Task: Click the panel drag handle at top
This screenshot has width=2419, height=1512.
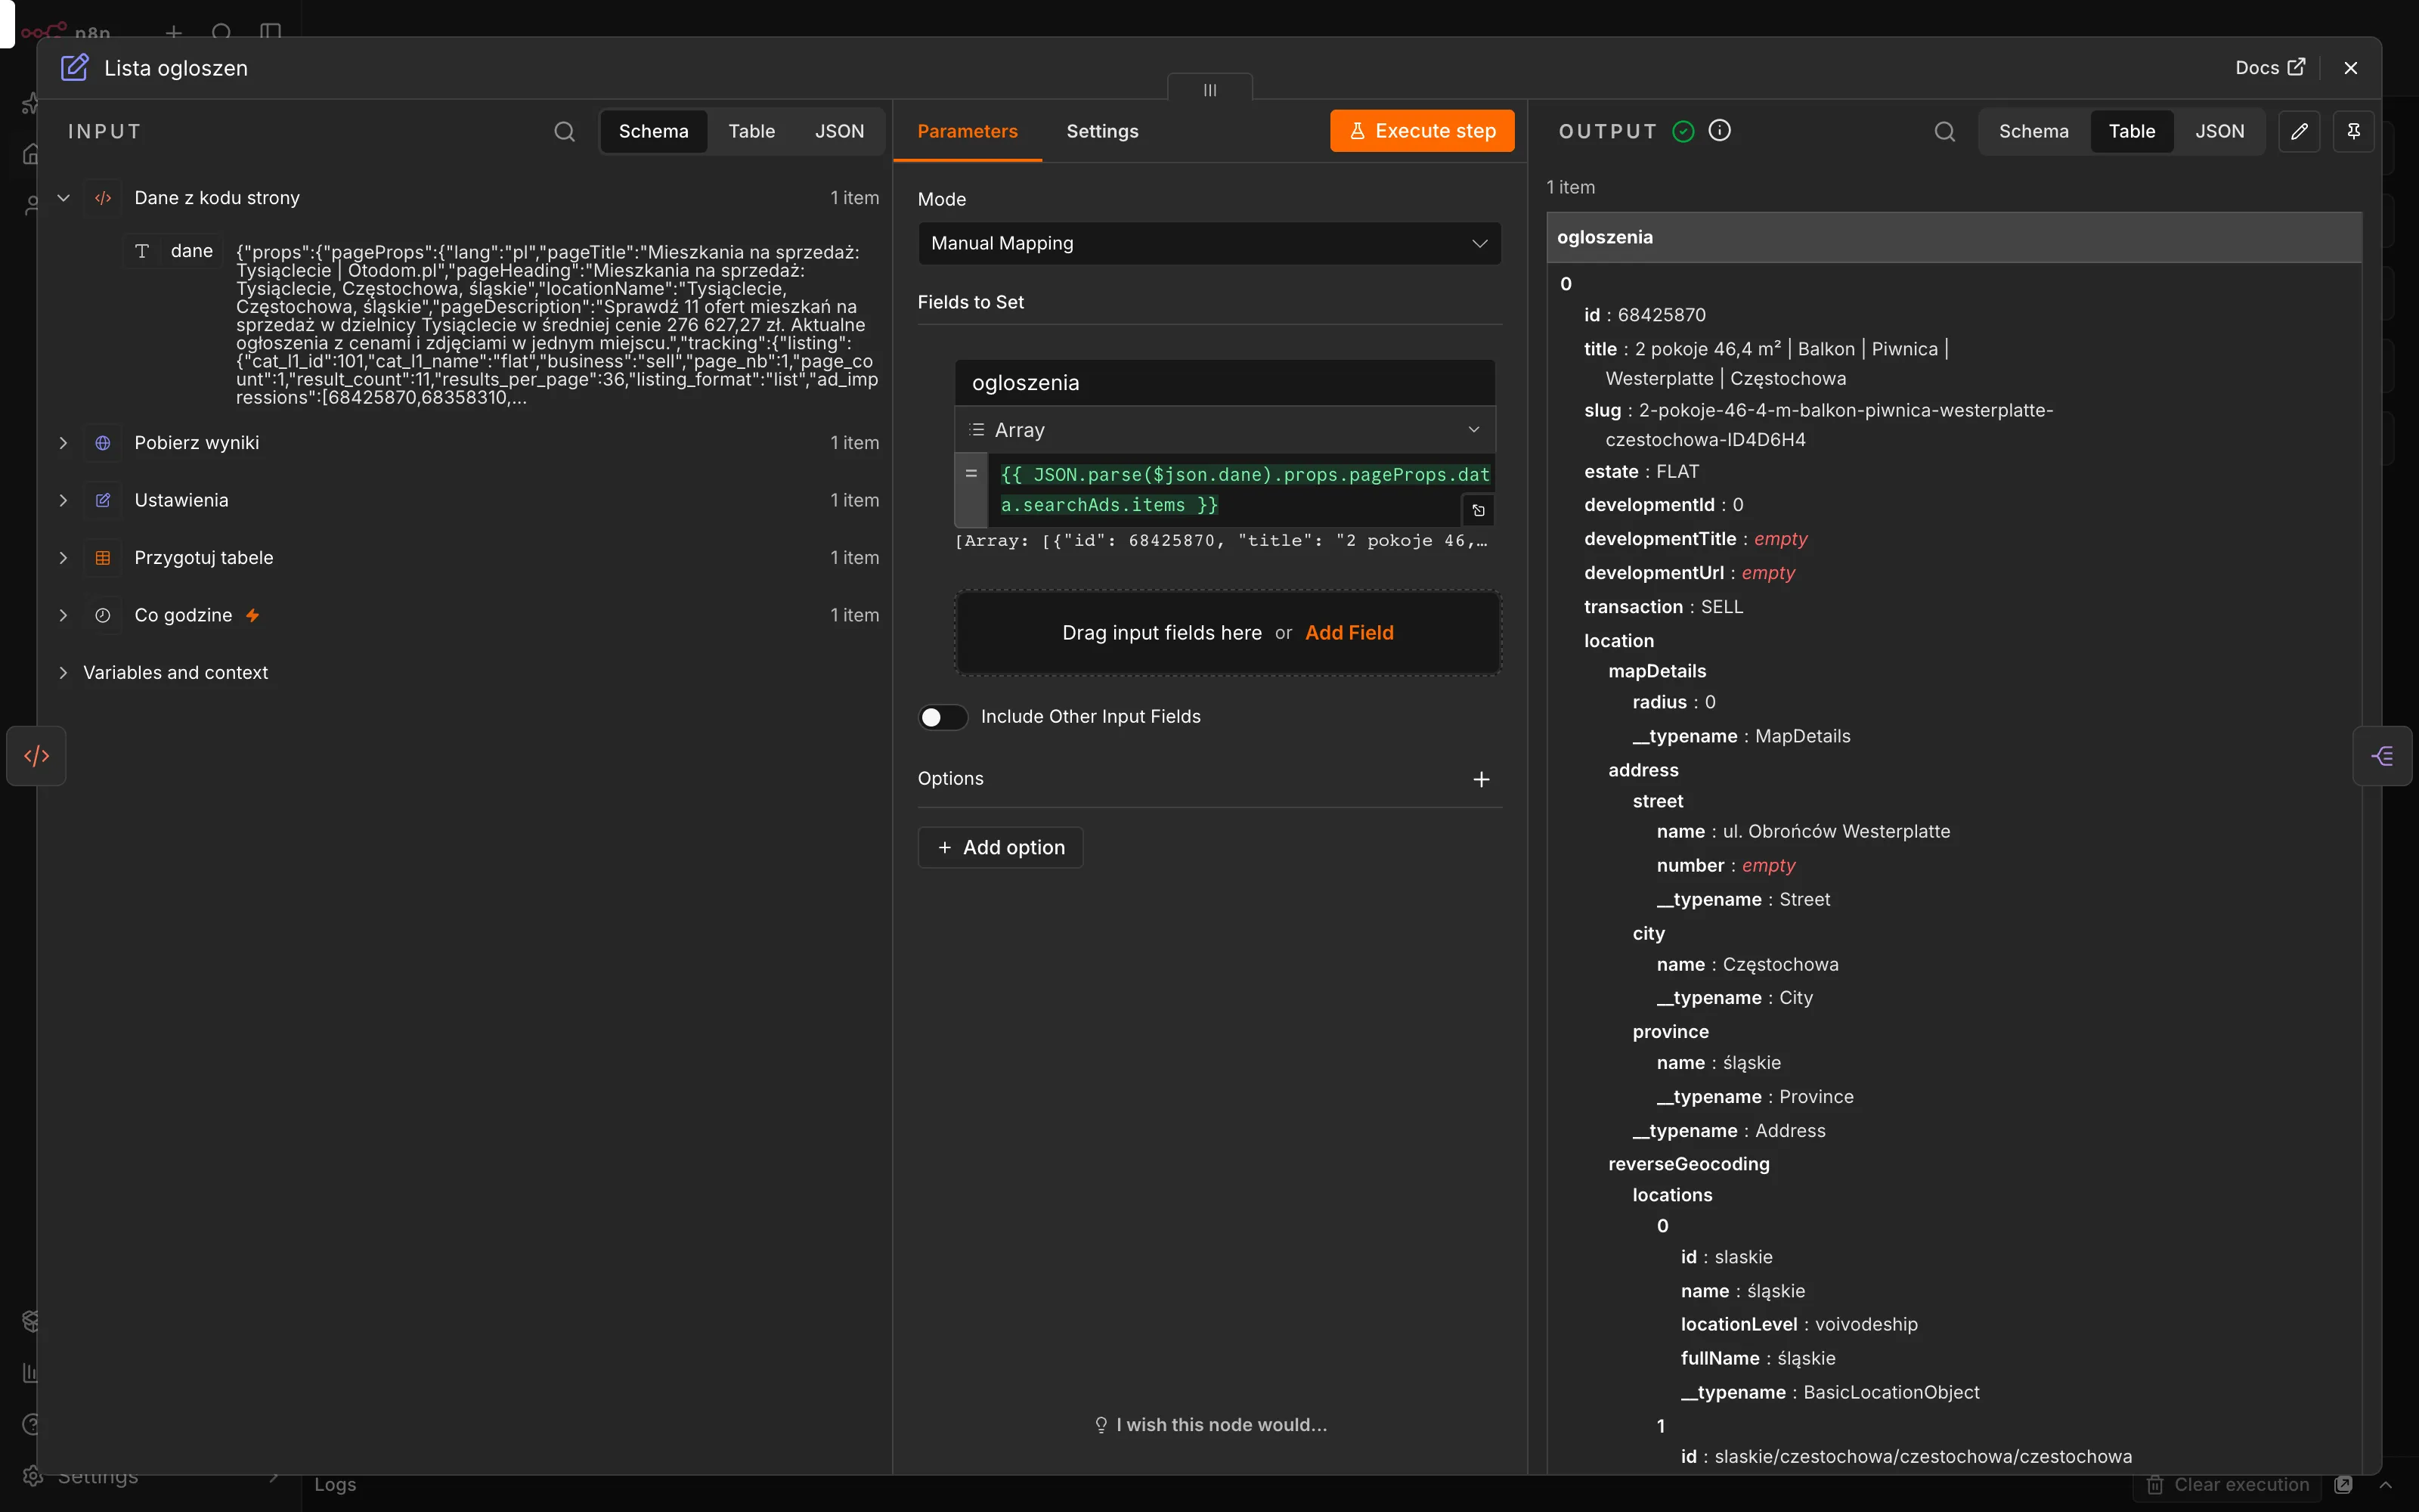Action: tap(1209, 89)
